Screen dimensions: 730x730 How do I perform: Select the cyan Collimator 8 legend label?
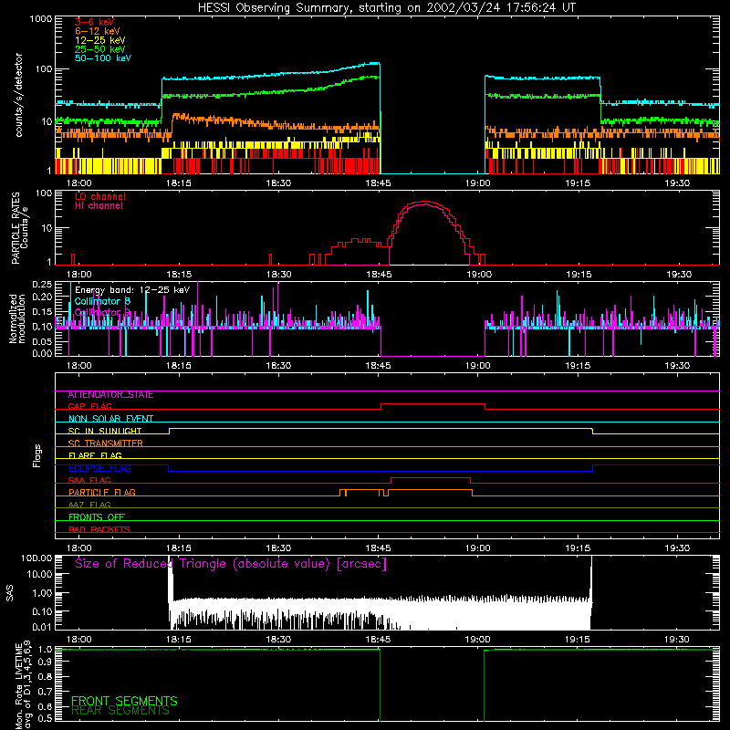coord(102,301)
